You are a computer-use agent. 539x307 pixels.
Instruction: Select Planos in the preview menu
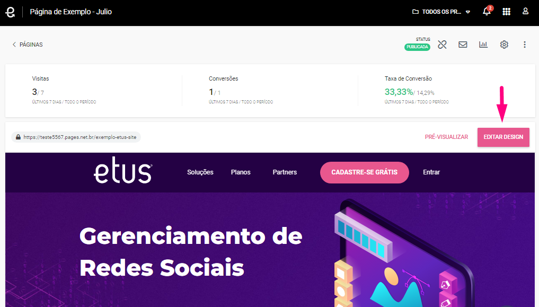coord(241,172)
